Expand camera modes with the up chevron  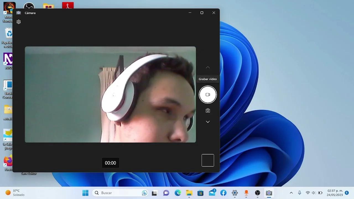click(x=208, y=67)
